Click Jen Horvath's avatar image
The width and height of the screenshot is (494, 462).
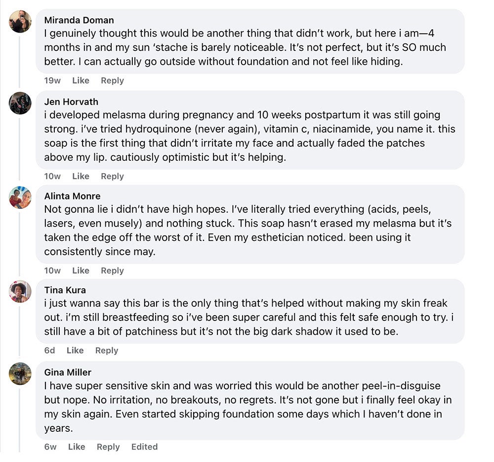[20, 103]
